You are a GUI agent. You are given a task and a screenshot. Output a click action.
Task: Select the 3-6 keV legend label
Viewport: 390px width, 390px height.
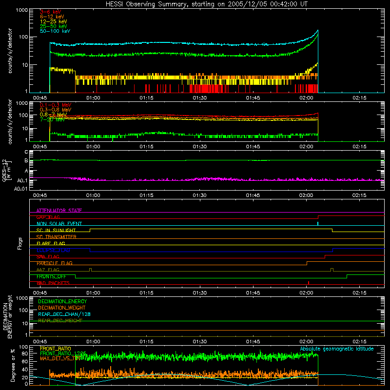(x=51, y=12)
